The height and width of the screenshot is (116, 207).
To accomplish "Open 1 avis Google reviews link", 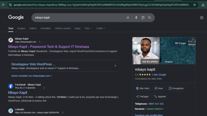I will (x=159, y=75).
